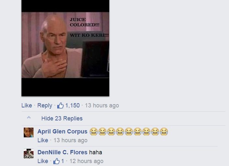Image resolution: width=229 pixels, height=166 pixels.
Task: Like the meme image comment
Action: pyautogui.click(x=27, y=105)
